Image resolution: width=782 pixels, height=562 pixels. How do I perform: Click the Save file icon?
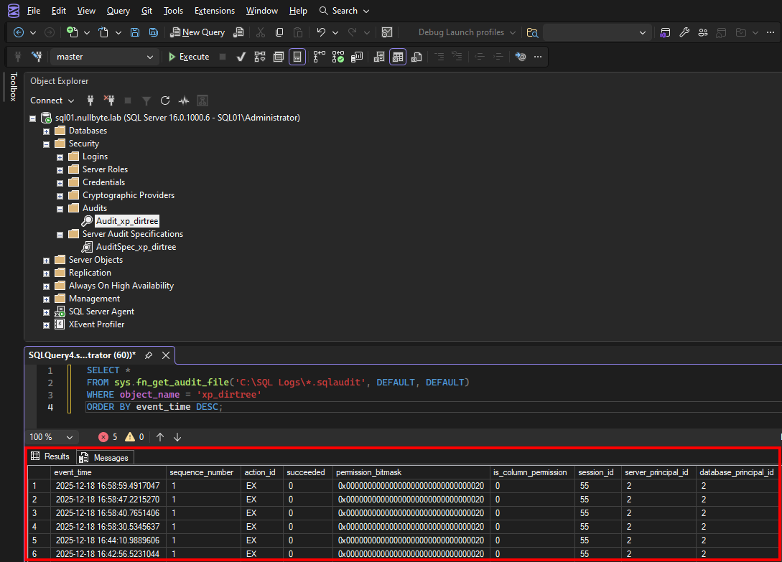pyautogui.click(x=135, y=32)
